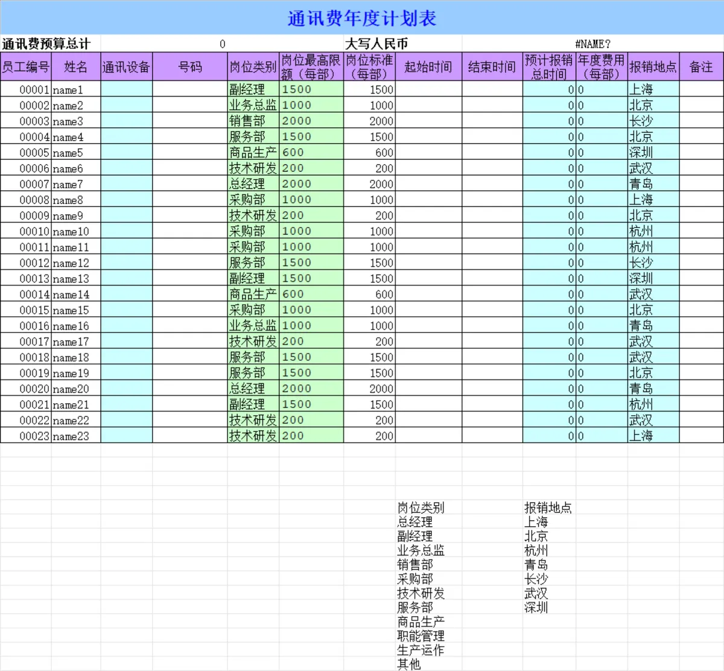Click the empty 起始时间 cell for name1
This screenshot has height=671, width=724.
(429, 89)
